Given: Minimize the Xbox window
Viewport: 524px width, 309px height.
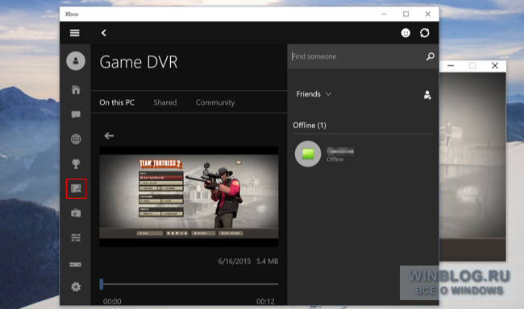Looking at the screenshot, I should pyautogui.click(x=384, y=14).
